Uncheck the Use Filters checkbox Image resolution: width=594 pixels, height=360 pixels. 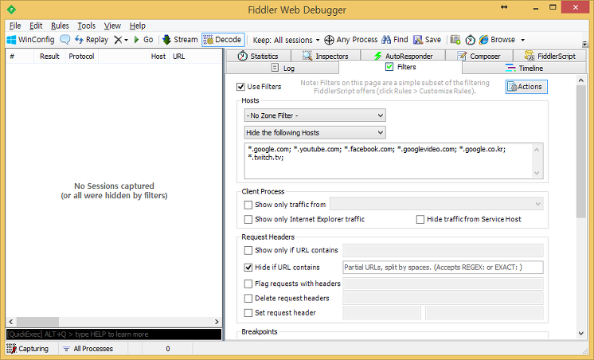click(240, 87)
